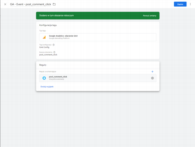Click the folder icon beside the tag name
Viewport: 195px width, 147px height.
[54, 4]
